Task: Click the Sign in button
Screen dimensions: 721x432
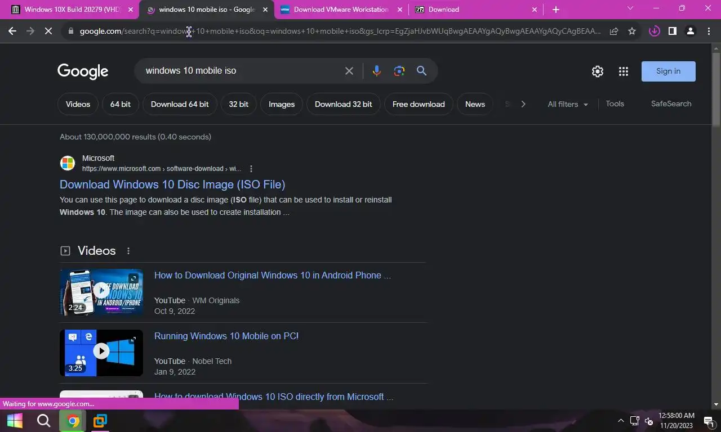Action: click(x=669, y=71)
